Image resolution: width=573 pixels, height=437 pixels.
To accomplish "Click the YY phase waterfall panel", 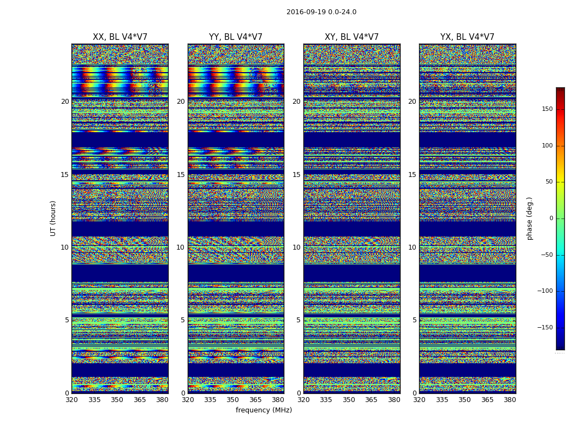I will click(x=236, y=218).
